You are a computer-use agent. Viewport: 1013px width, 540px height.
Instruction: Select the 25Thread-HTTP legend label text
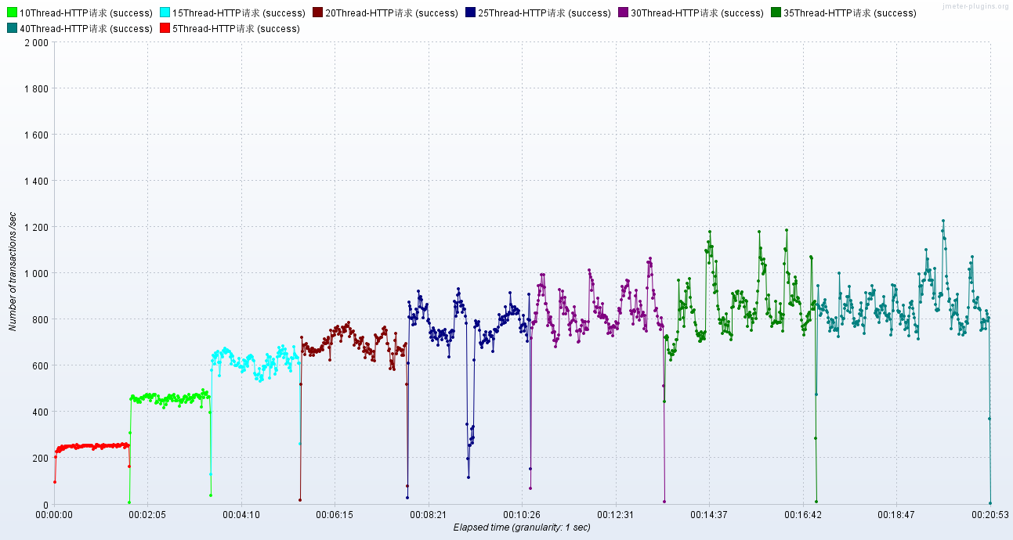544,13
